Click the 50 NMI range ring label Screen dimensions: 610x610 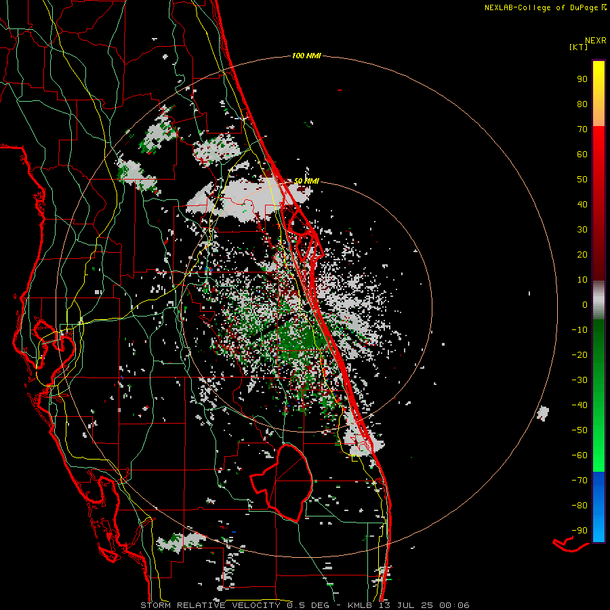[x=306, y=181]
